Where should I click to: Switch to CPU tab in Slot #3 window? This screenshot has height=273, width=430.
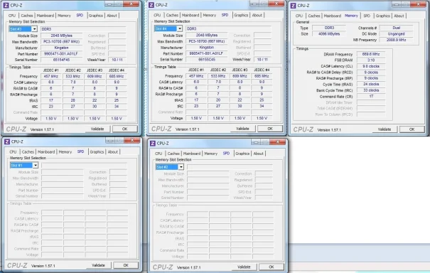point(12,16)
